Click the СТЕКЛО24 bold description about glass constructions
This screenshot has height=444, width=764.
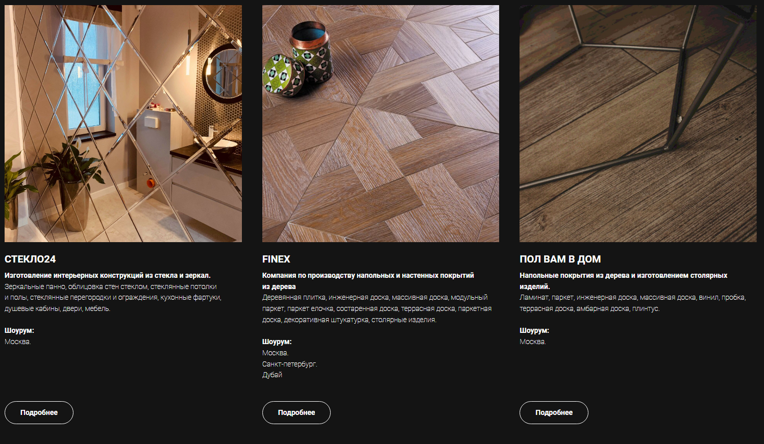point(108,275)
